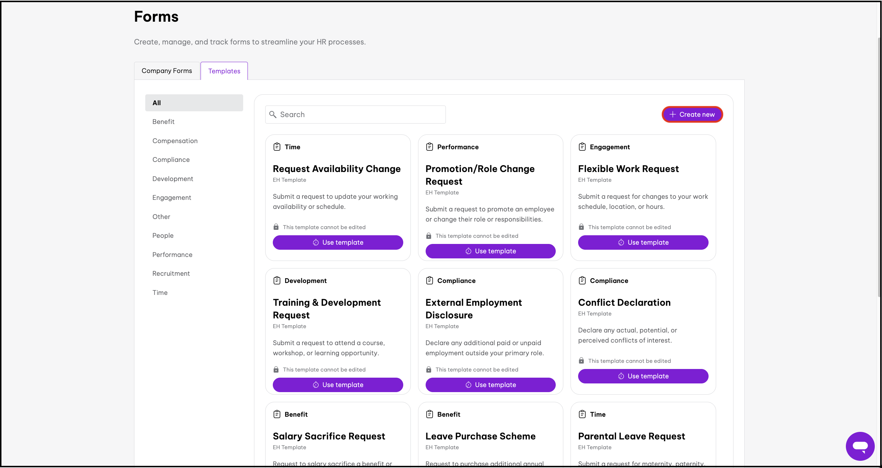This screenshot has height=468, width=882.
Task: Click clipboard icon on Parental Leave Request card
Action: tap(582, 414)
